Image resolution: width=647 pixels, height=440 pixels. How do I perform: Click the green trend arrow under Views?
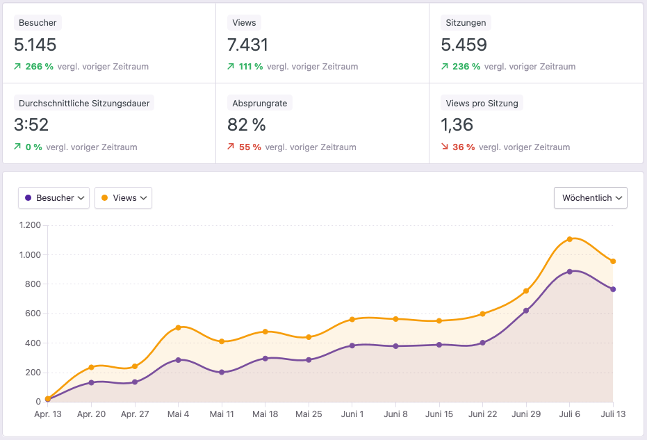click(231, 67)
